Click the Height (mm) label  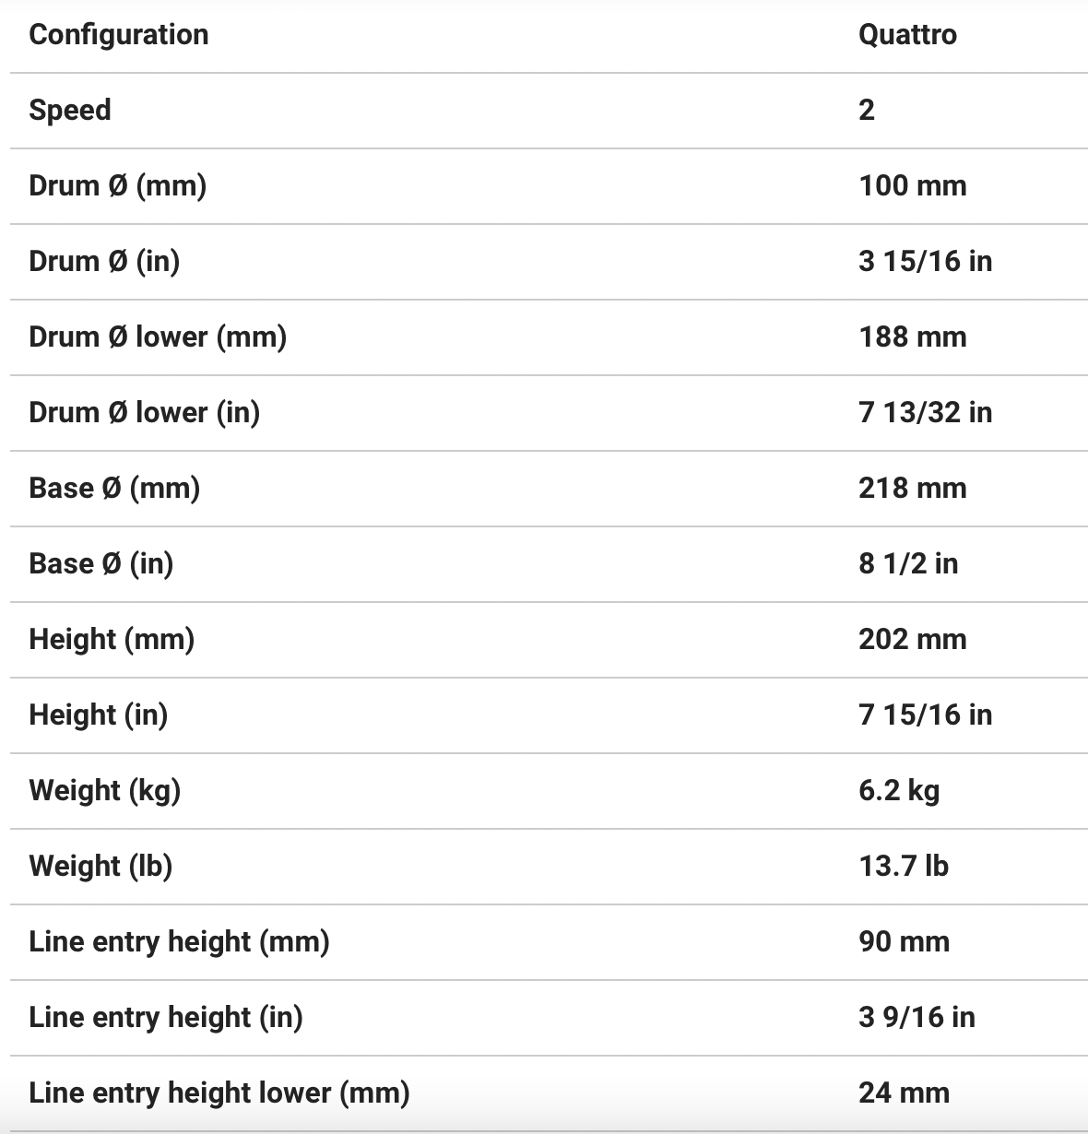point(112,640)
